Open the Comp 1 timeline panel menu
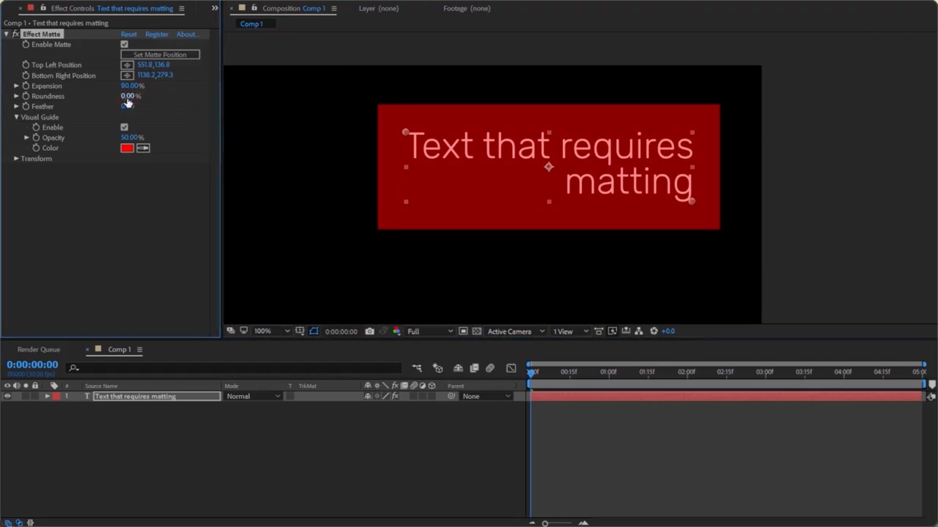Image resolution: width=938 pixels, height=527 pixels. (x=140, y=349)
